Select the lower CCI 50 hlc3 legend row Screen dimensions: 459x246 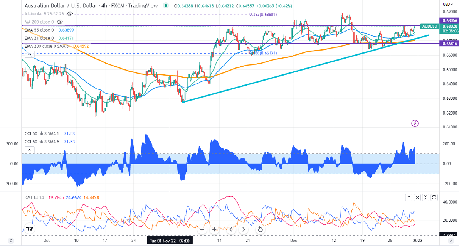42,142
